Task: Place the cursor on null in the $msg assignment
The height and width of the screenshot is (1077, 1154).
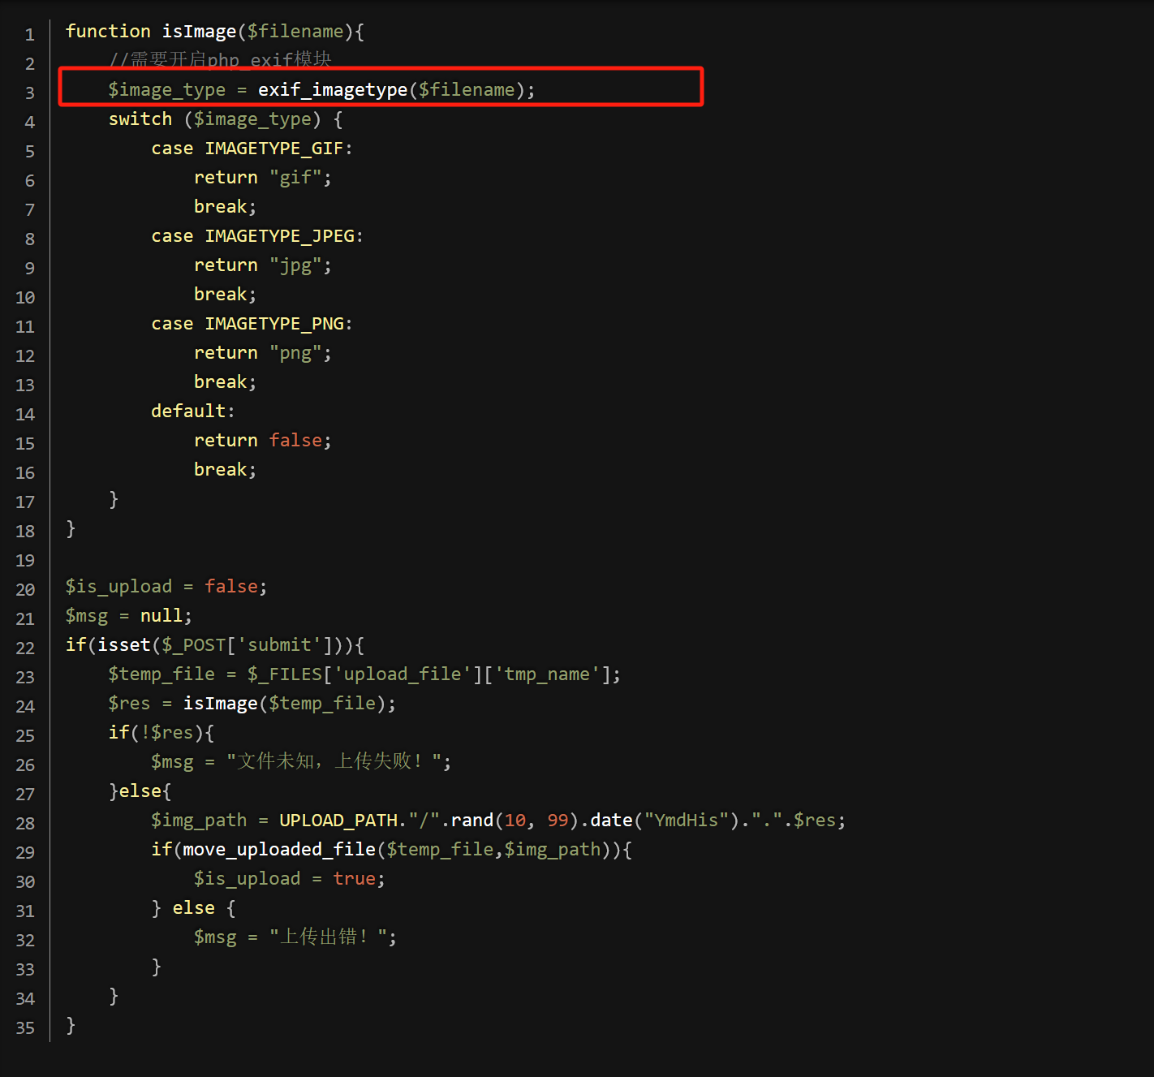Action: pyautogui.click(x=161, y=616)
